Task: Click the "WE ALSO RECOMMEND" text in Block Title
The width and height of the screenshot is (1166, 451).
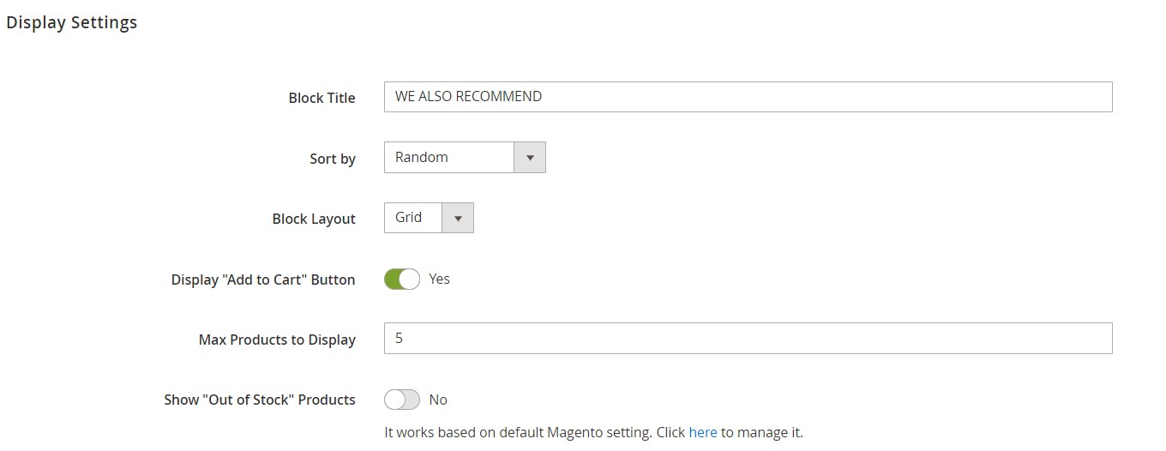Action: [x=468, y=97]
